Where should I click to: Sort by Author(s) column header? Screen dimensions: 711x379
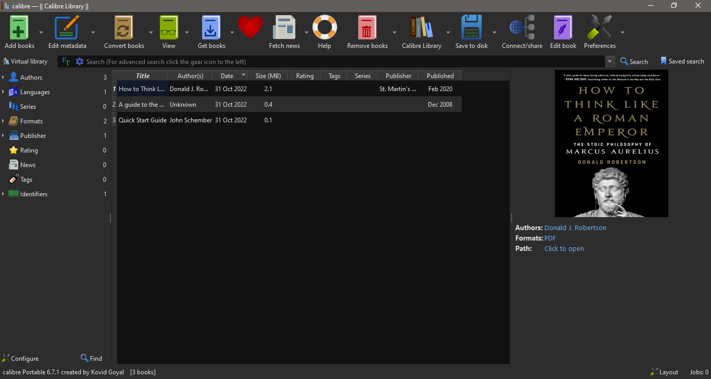190,75
